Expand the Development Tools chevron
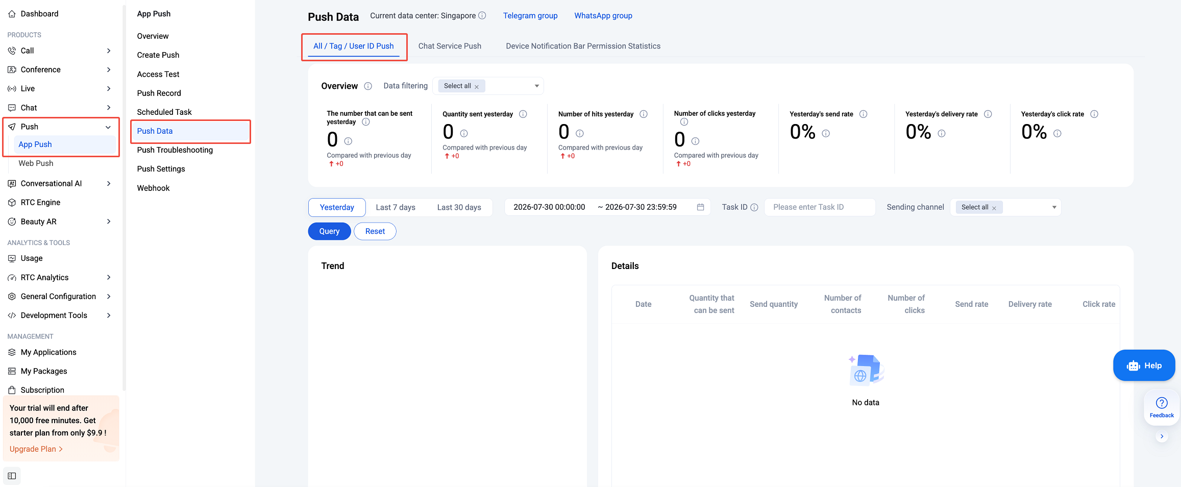The width and height of the screenshot is (1181, 487). pyautogui.click(x=109, y=315)
